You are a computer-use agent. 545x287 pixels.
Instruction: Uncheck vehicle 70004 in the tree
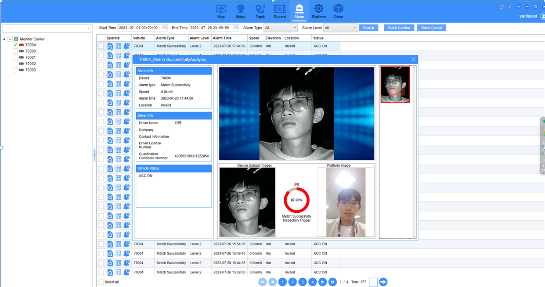(x=15, y=45)
